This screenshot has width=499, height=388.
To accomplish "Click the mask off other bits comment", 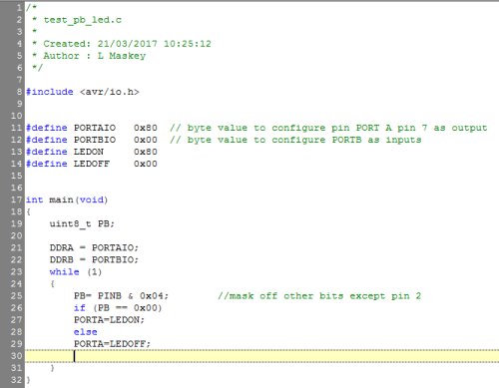I will pos(319,296).
